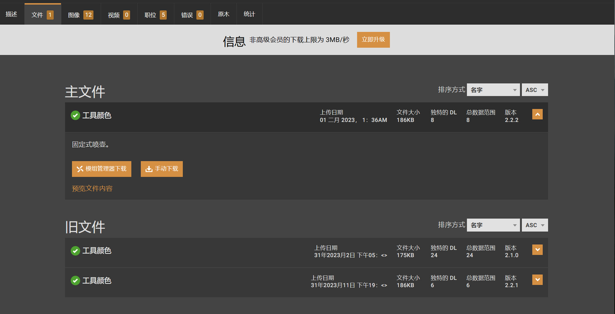The height and width of the screenshot is (314, 615).
Task: Click the 175KB file size value
Action: tap(405, 255)
